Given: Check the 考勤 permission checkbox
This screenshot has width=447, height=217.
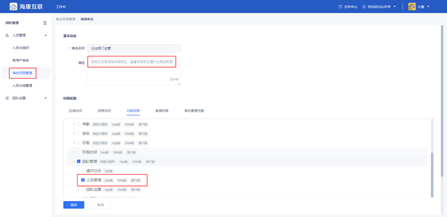Looking at the screenshot, I should click(79, 125).
